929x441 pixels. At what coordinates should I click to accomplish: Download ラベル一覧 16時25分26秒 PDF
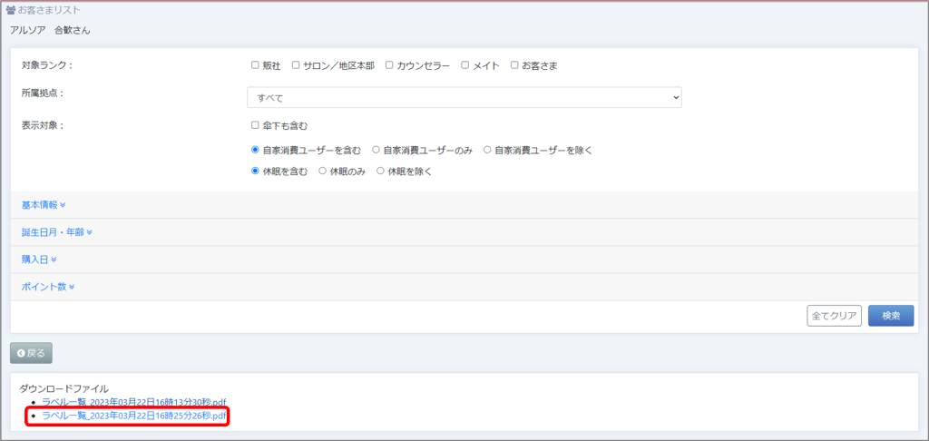[133, 416]
